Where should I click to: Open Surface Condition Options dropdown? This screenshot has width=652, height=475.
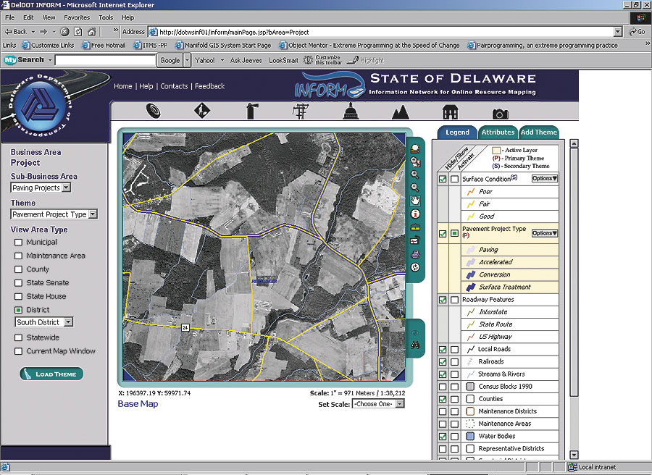point(544,178)
